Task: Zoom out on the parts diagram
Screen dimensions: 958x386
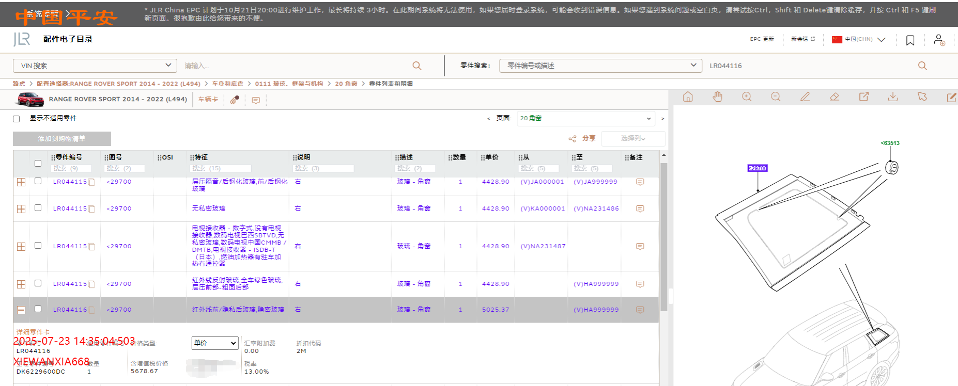Action: (x=776, y=97)
